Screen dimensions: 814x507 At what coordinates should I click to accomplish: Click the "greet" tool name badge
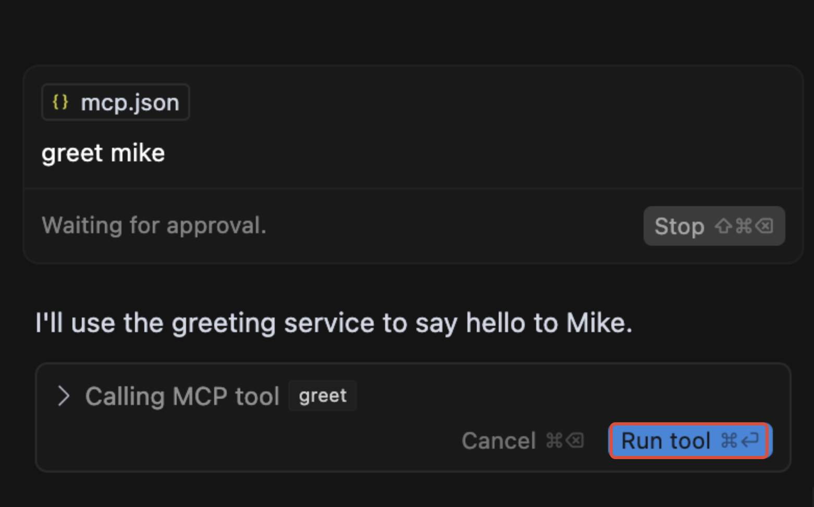click(323, 396)
